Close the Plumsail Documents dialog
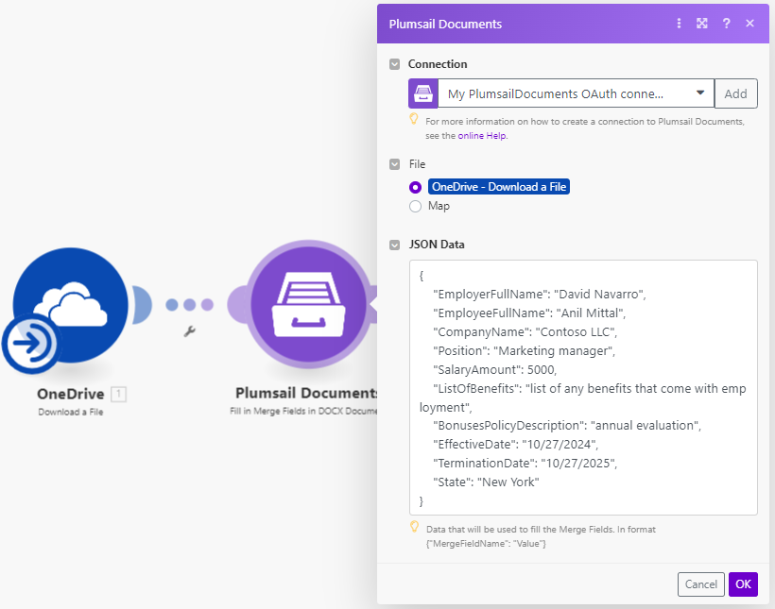Viewport: 775px width, 609px height. point(749,24)
